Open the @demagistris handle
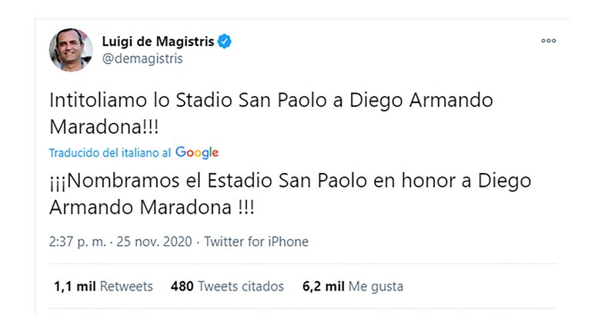 (x=142, y=58)
